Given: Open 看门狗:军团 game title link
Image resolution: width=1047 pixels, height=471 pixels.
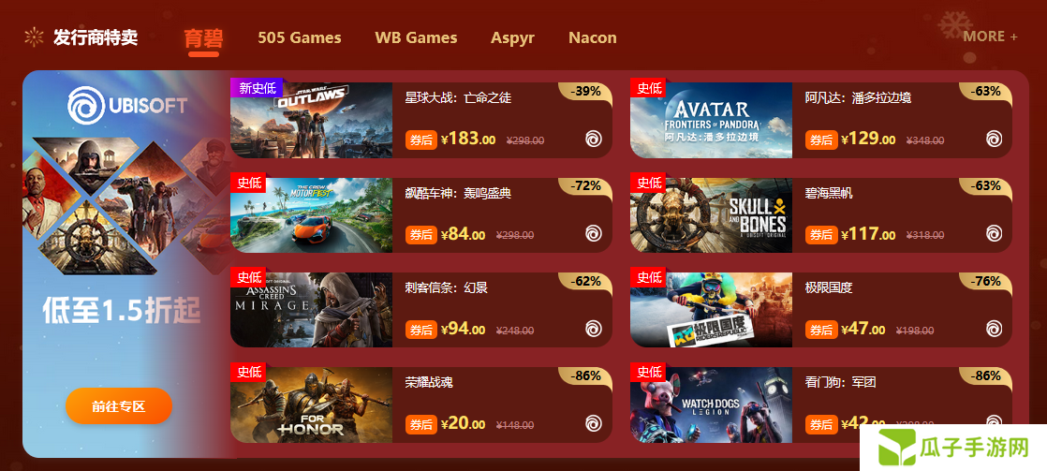Looking at the screenshot, I should coord(841,383).
